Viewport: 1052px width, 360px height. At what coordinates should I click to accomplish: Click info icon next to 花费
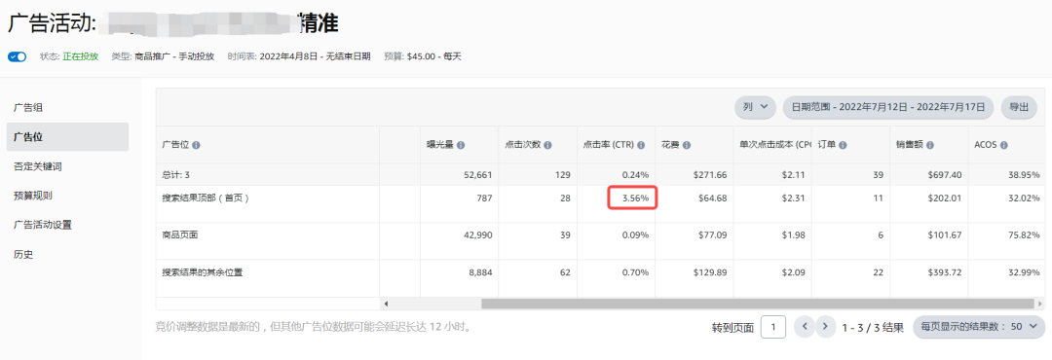(x=687, y=145)
